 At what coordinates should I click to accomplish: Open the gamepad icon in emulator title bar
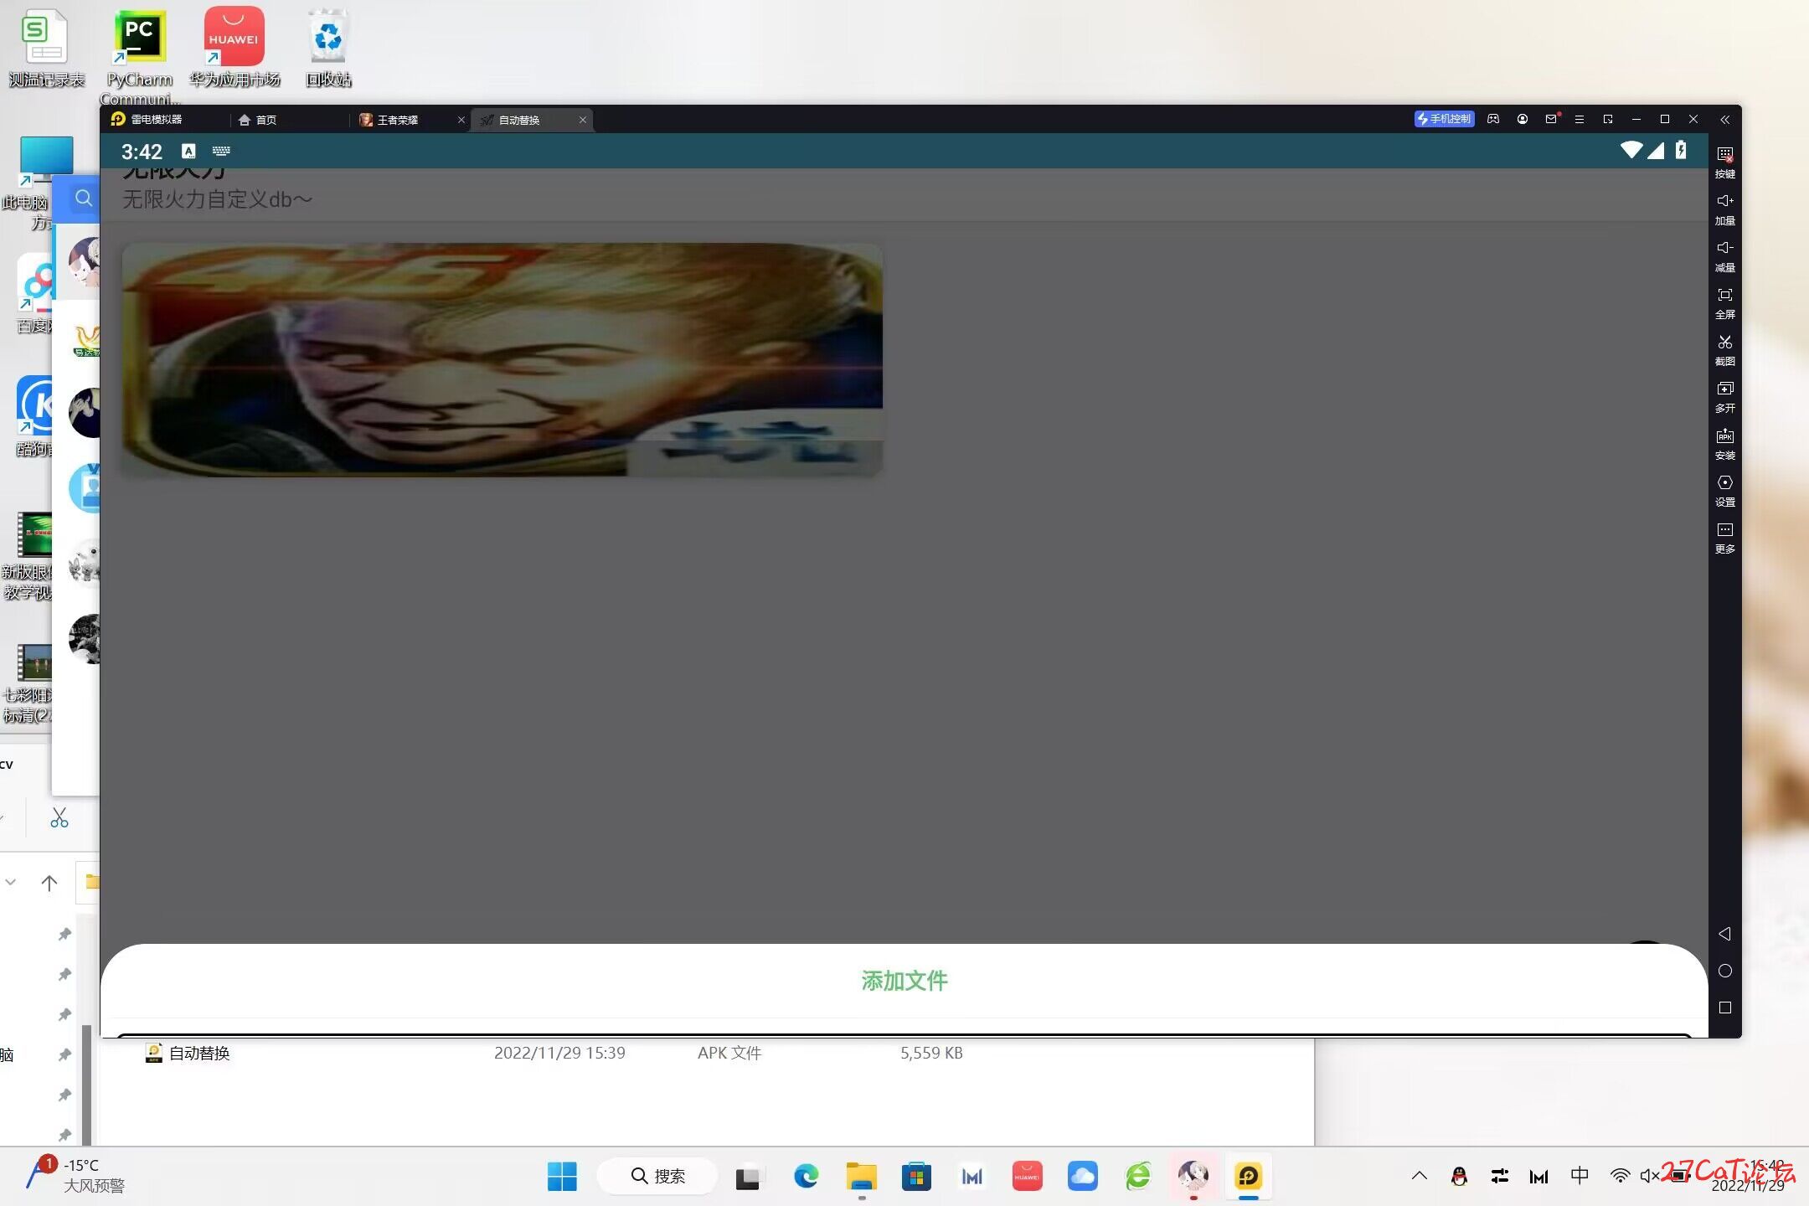pos(1493,119)
